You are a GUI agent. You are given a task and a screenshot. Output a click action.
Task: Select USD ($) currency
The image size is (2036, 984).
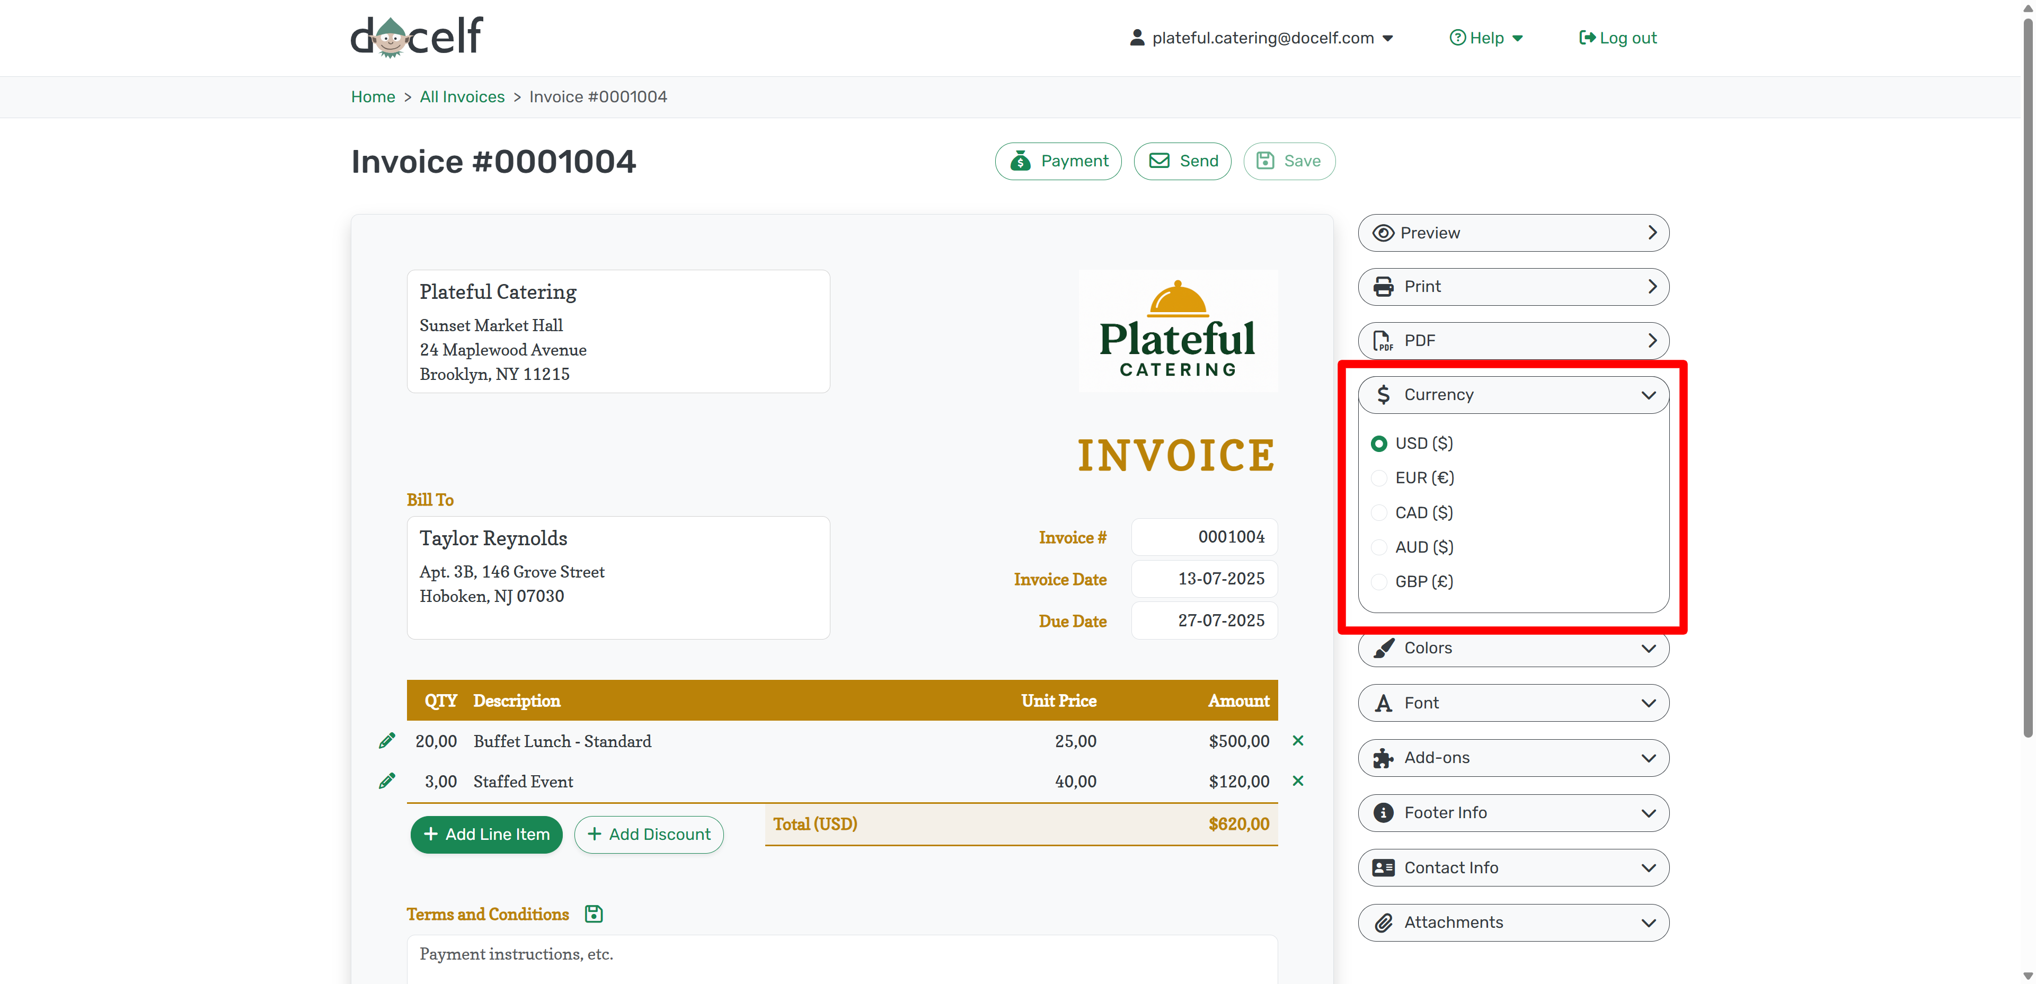tap(1379, 444)
